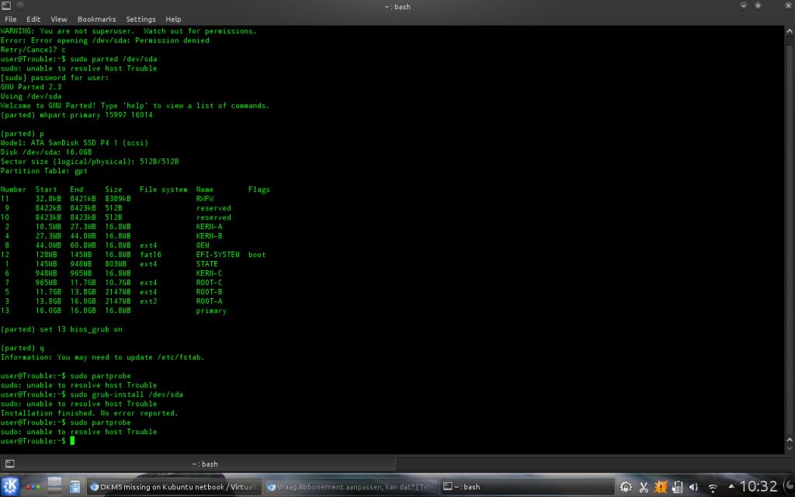Viewport: 795px width, 497px height.
Task: Open the File menu
Action: (x=11, y=19)
